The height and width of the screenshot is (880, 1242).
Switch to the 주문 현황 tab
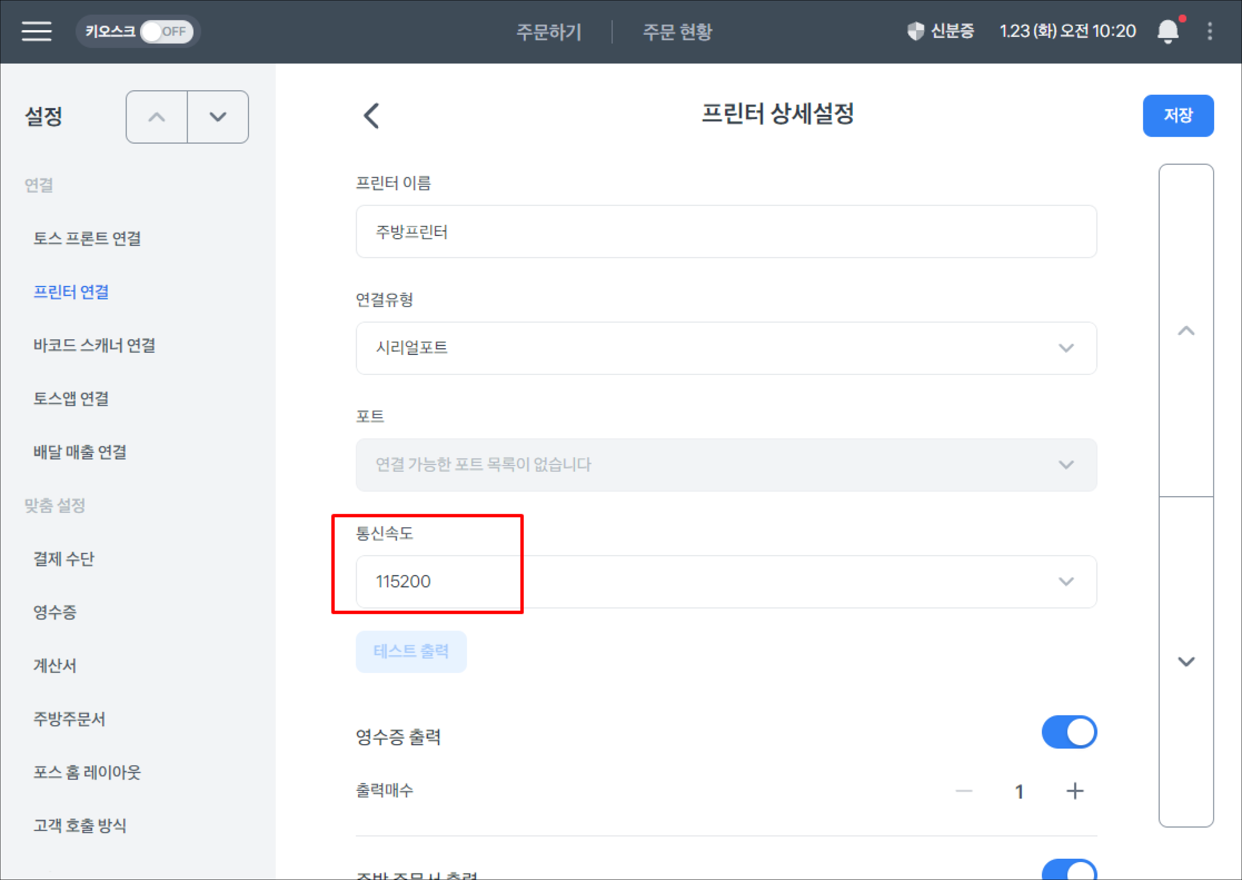click(677, 31)
